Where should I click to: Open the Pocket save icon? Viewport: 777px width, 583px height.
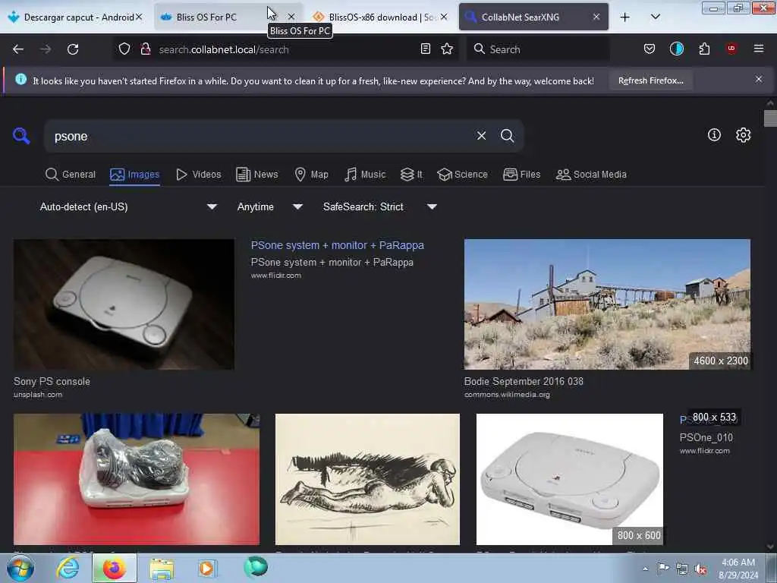point(650,49)
